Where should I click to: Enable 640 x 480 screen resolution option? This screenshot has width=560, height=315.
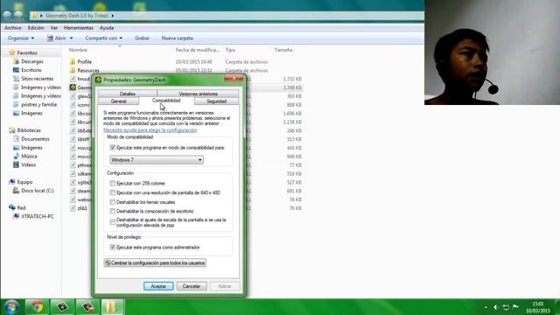[113, 192]
